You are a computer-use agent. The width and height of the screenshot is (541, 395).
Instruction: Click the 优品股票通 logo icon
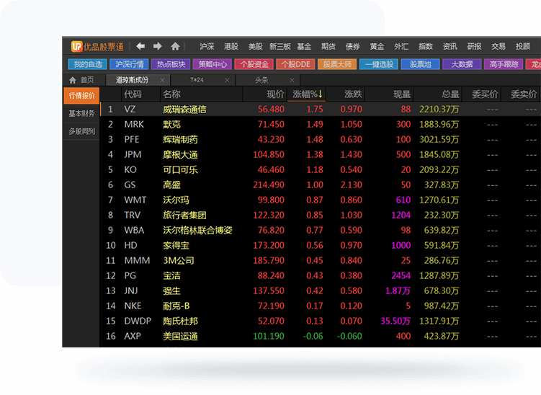(x=76, y=46)
